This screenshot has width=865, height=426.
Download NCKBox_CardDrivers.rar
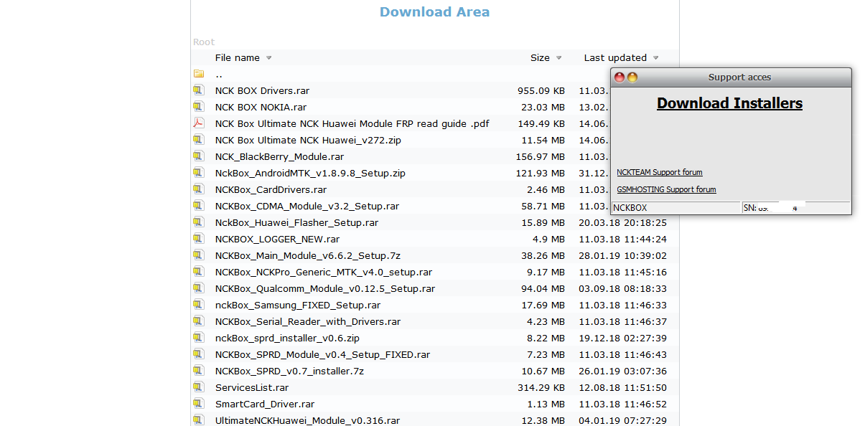(271, 190)
